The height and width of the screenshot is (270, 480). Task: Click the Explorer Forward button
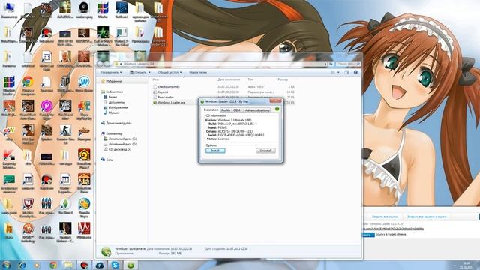coord(106,64)
